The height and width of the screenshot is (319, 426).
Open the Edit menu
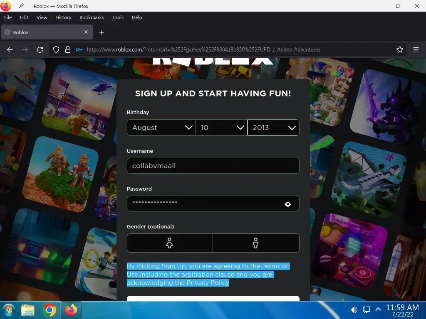pyautogui.click(x=24, y=17)
